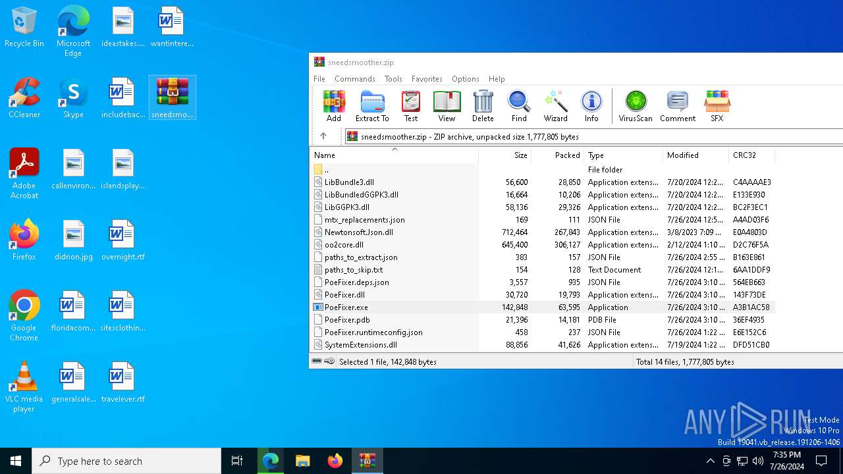
Task: Select PoeFixer.exe file
Action: coord(543,307)
